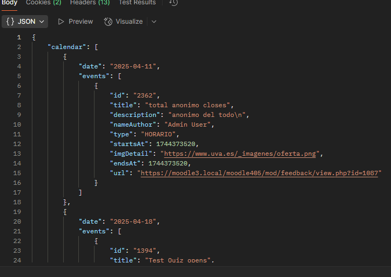391x277 pixels.
Task: Click the Preview play icon
Action: 61,22
